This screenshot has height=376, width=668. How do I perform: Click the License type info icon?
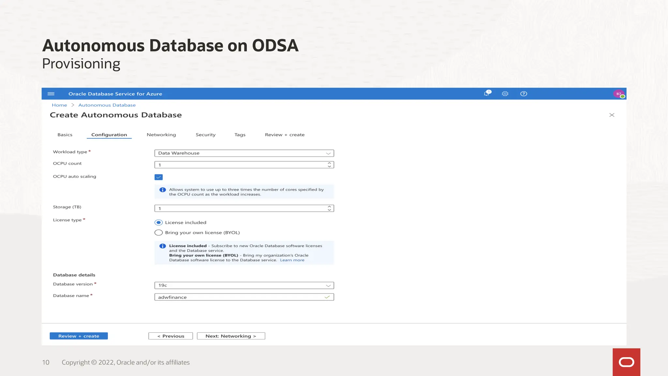(x=162, y=246)
